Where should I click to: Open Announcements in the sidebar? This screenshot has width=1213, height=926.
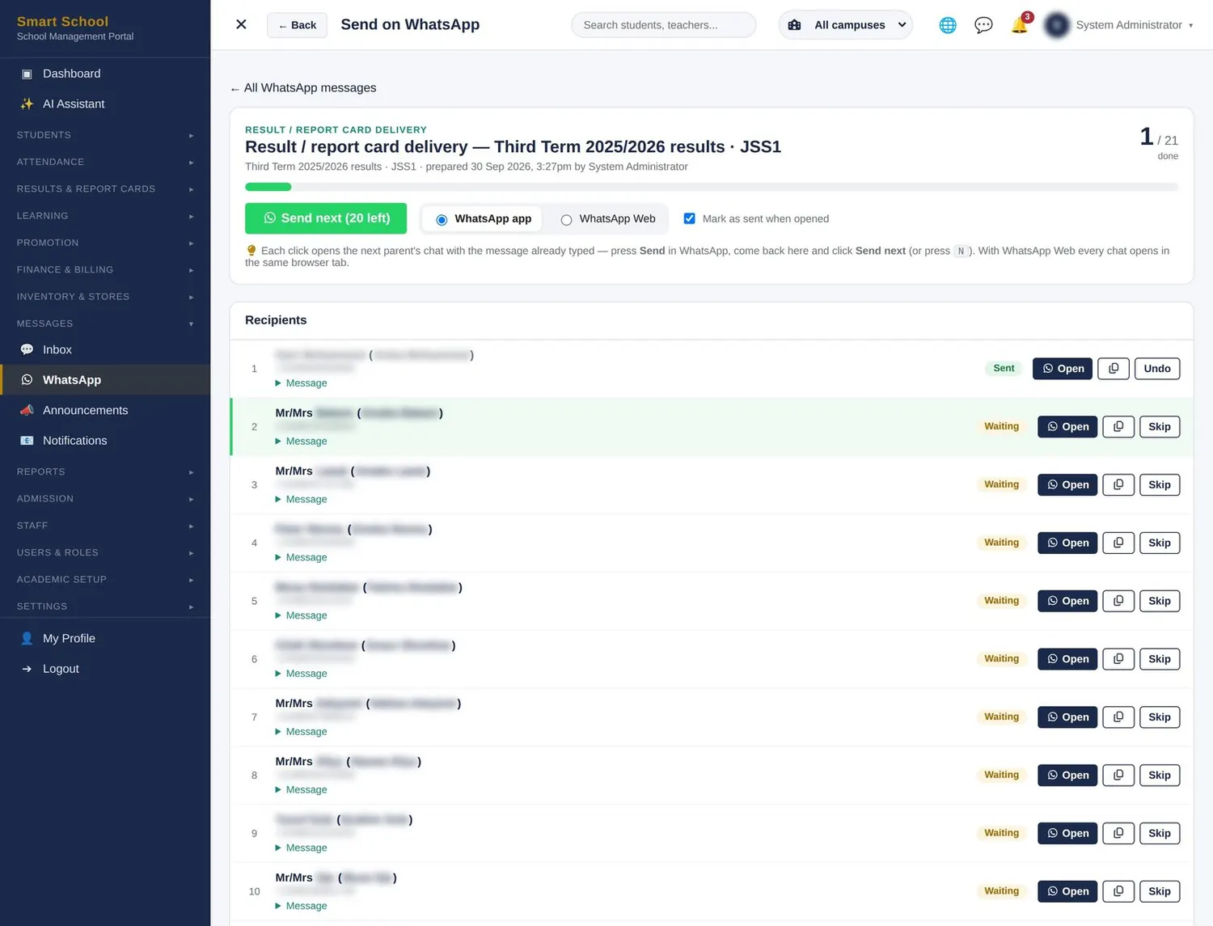point(105,410)
